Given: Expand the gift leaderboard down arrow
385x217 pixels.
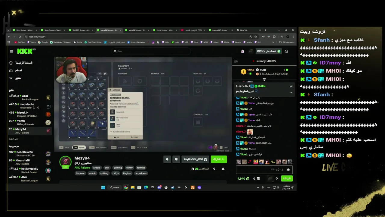Looking at the screenshot, I should click(x=264, y=80).
